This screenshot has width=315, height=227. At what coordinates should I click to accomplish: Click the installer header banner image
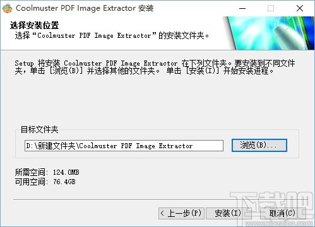(x=268, y=33)
